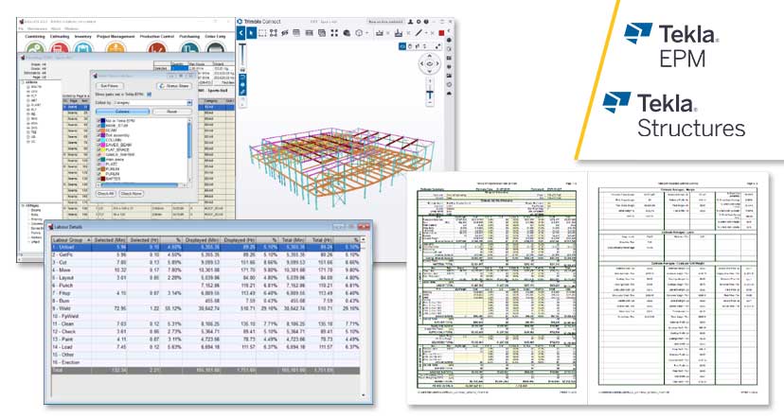Click the expand-arrows icon in view controls
The height and width of the screenshot is (418, 784).
pyautogui.click(x=438, y=46)
